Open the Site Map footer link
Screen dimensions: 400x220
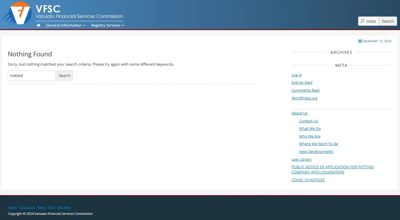[x=64, y=207]
